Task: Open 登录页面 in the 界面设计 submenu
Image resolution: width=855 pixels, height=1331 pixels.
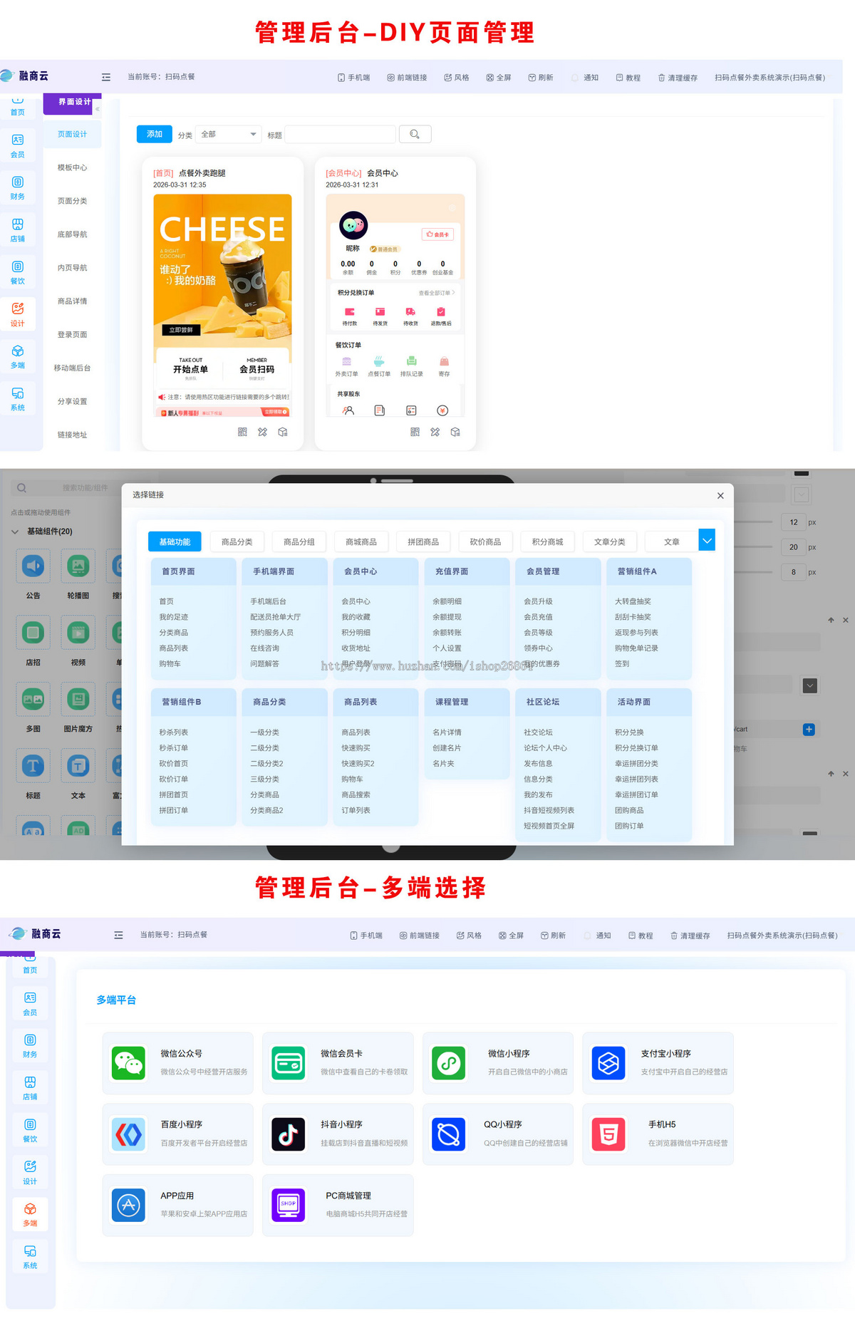Action: tap(73, 334)
